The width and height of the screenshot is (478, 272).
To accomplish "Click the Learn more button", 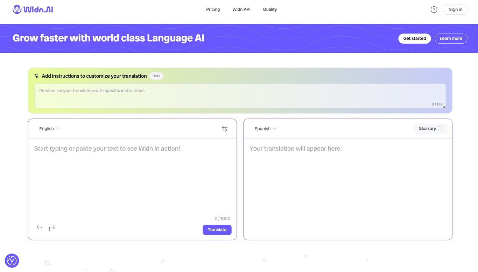I will [451, 38].
